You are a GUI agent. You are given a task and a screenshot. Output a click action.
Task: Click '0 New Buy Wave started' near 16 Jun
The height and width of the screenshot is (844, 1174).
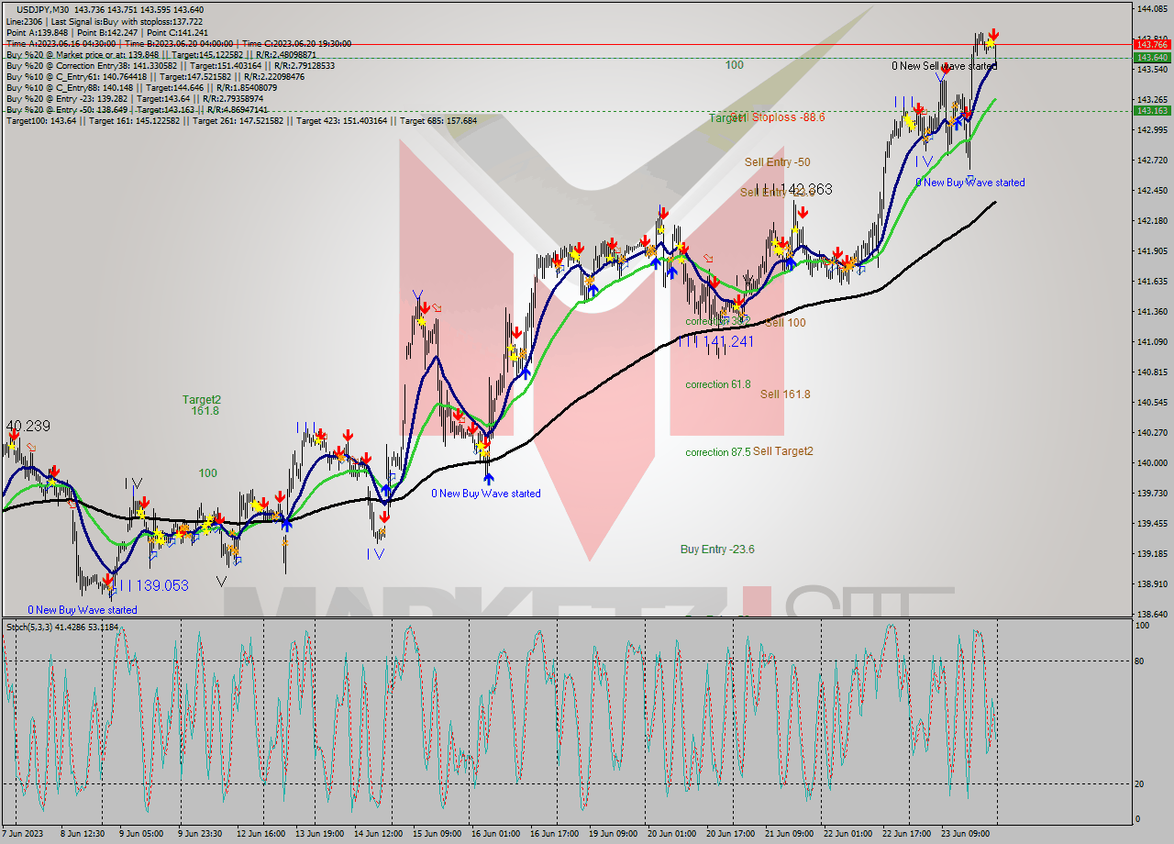pyautogui.click(x=486, y=494)
